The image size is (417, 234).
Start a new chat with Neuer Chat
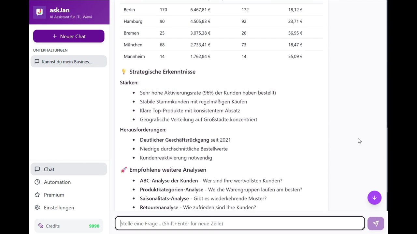click(x=69, y=36)
